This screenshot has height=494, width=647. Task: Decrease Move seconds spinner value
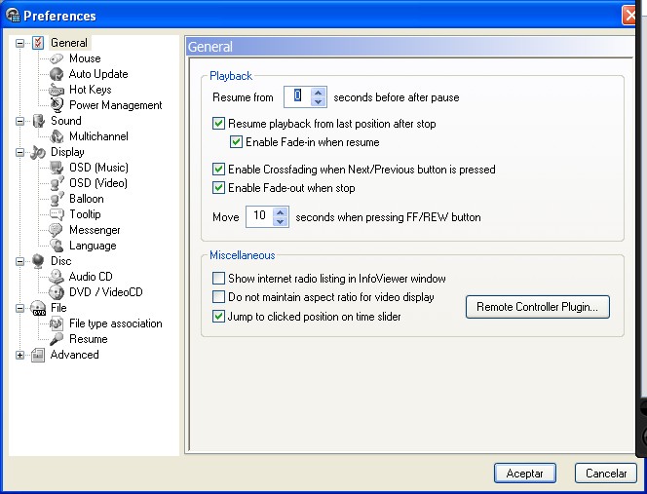pyautogui.click(x=281, y=221)
